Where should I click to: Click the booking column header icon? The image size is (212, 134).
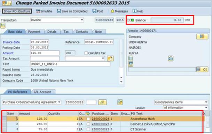(88, 114)
